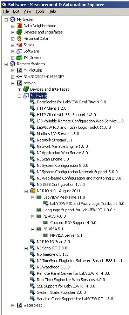This screenshot has height=315, width=129.
Task: Open the Help menu
Action: coord(52,11)
